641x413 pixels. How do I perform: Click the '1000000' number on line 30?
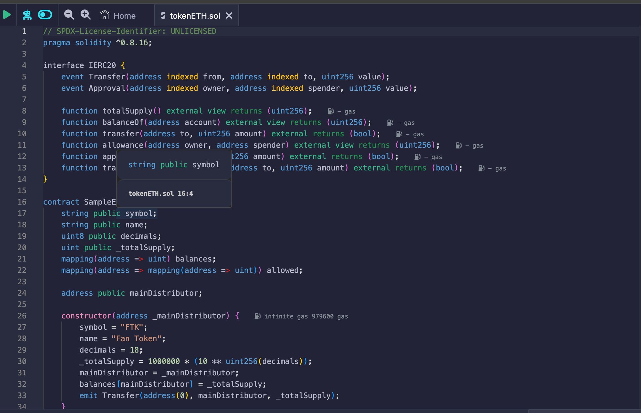click(x=164, y=361)
